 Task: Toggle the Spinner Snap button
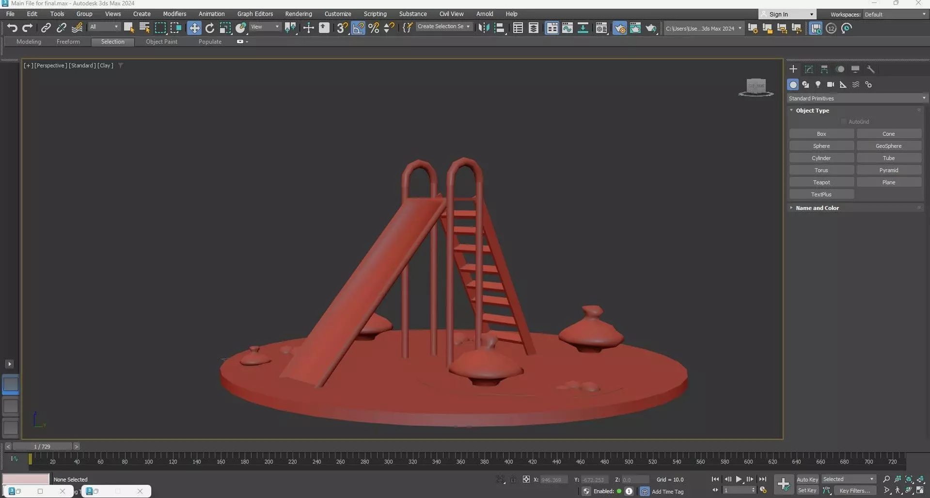[x=389, y=28]
